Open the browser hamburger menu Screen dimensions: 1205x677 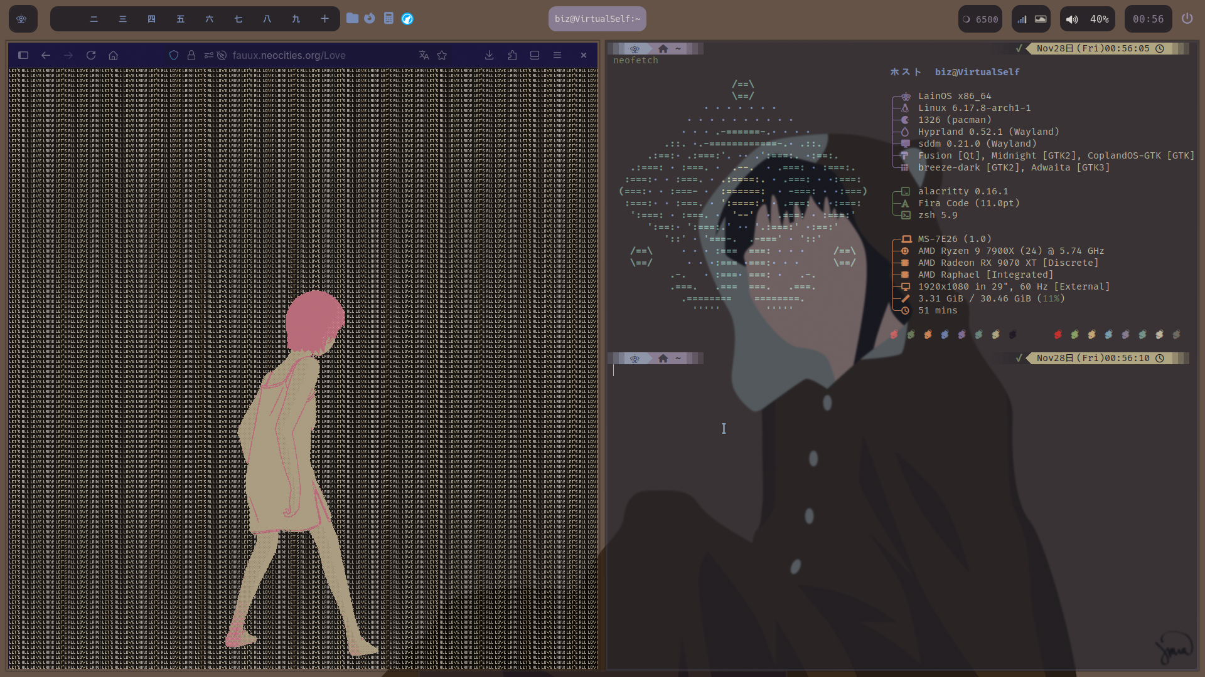557,55
